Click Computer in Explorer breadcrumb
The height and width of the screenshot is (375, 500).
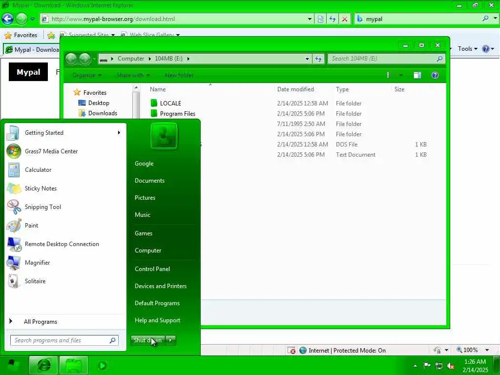(x=131, y=59)
